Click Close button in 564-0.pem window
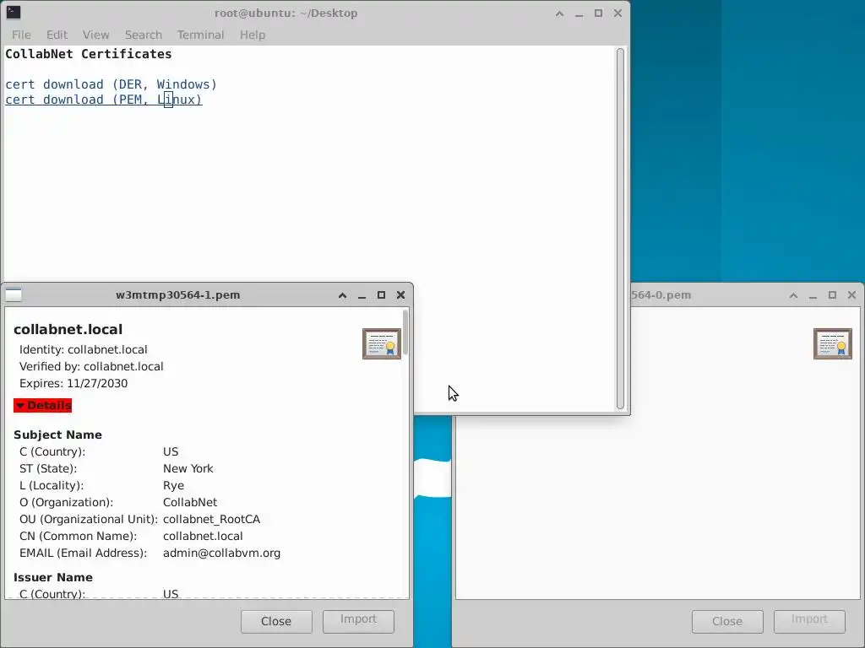The width and height of the screenshot is (865, 648). [x=727, y=622]
